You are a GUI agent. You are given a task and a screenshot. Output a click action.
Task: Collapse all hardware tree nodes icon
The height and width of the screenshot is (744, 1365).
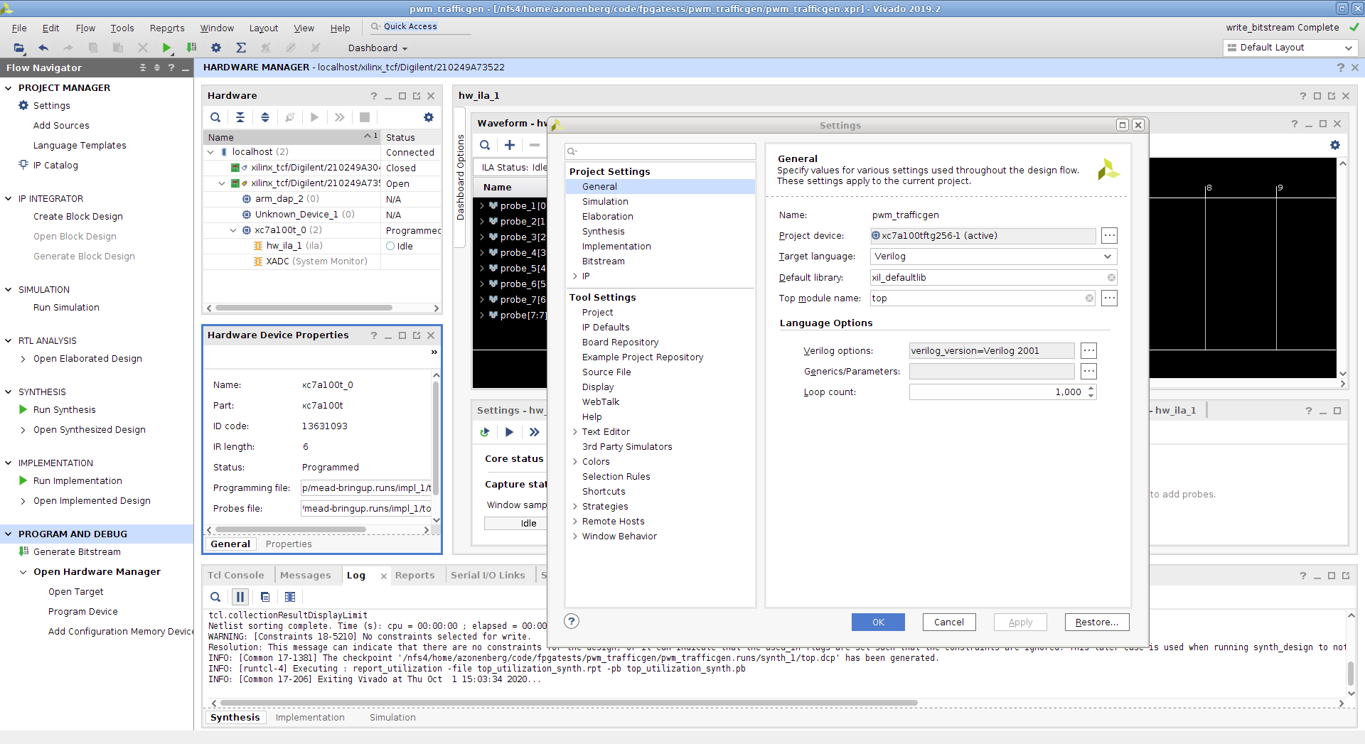pos(240,117)
